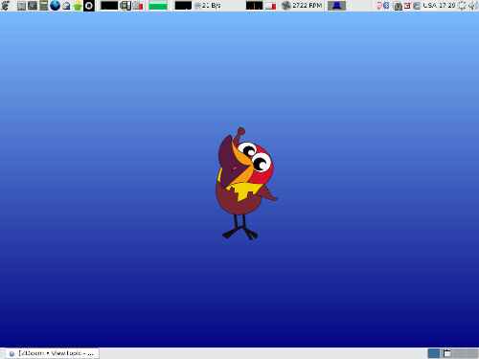The image size is (479, 359).
Task: Open the first gray launcher next to terminal
Action: point(21,6)
